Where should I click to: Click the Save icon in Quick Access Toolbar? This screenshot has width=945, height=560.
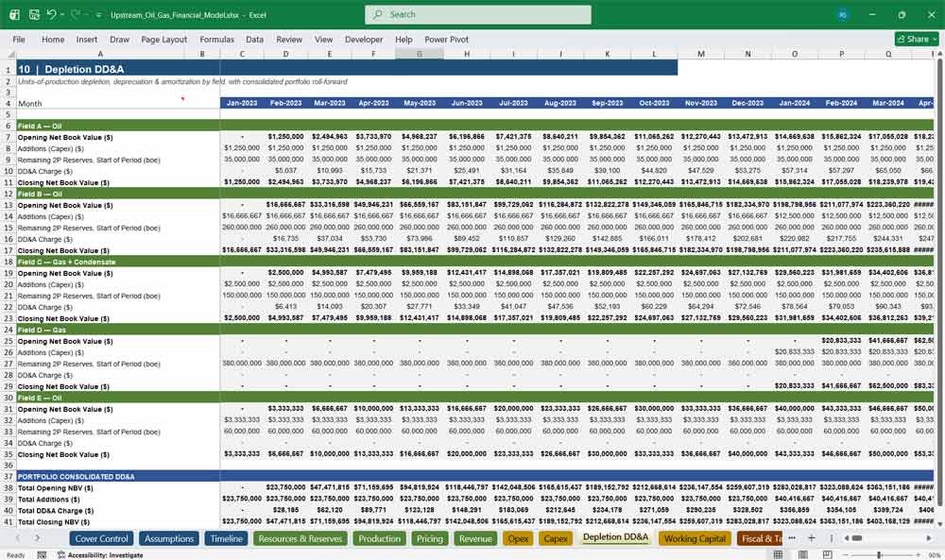(34, 14)
